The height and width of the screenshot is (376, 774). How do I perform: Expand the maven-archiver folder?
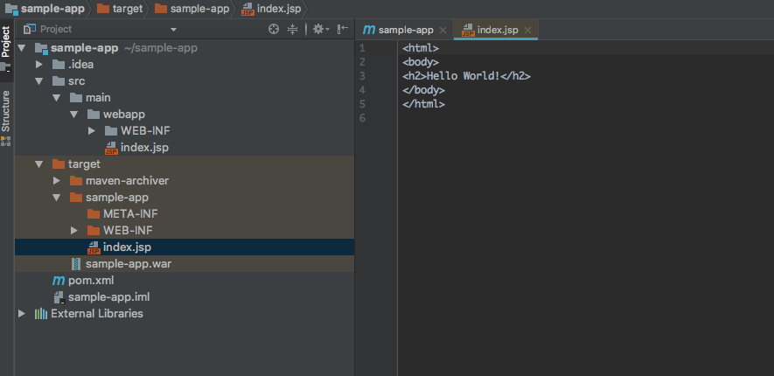57,181
